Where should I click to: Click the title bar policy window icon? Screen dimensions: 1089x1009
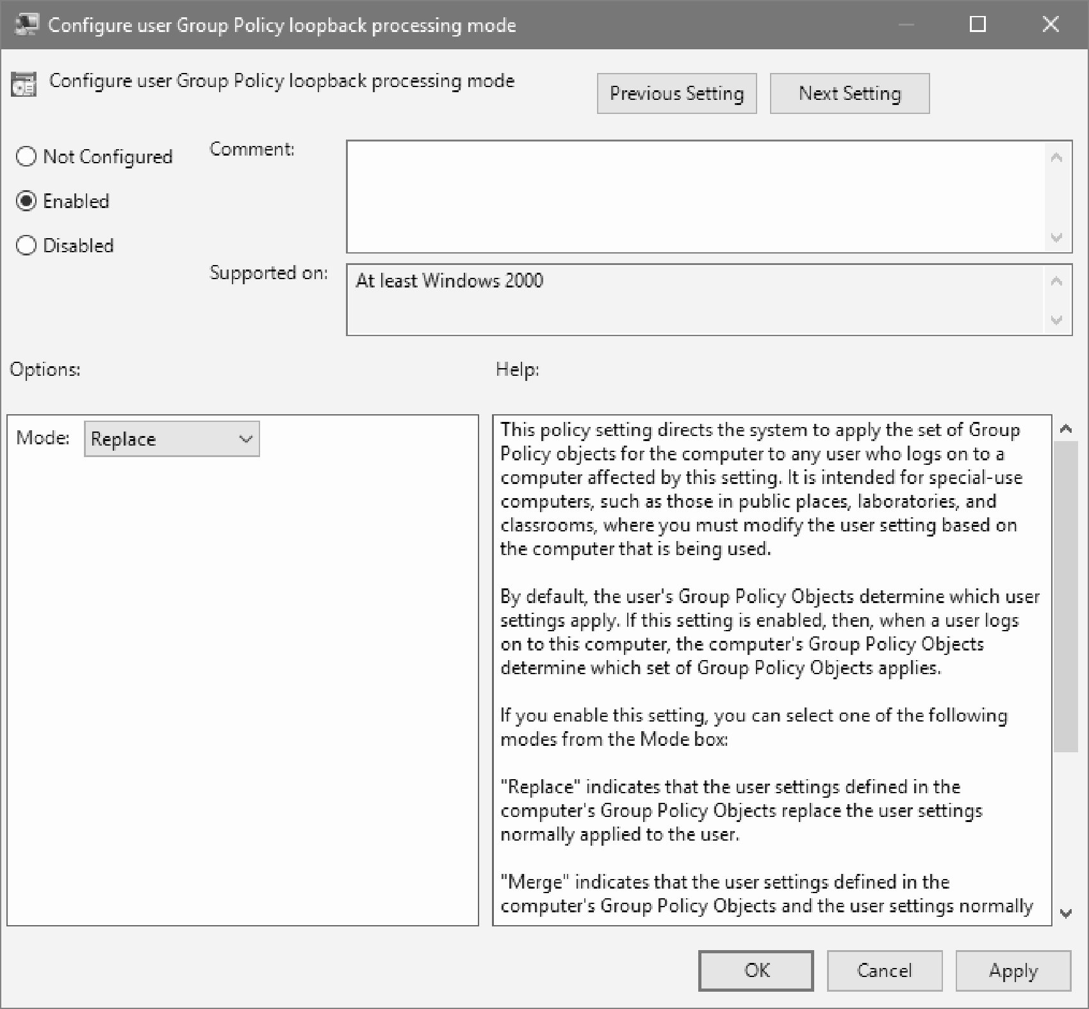26,25
